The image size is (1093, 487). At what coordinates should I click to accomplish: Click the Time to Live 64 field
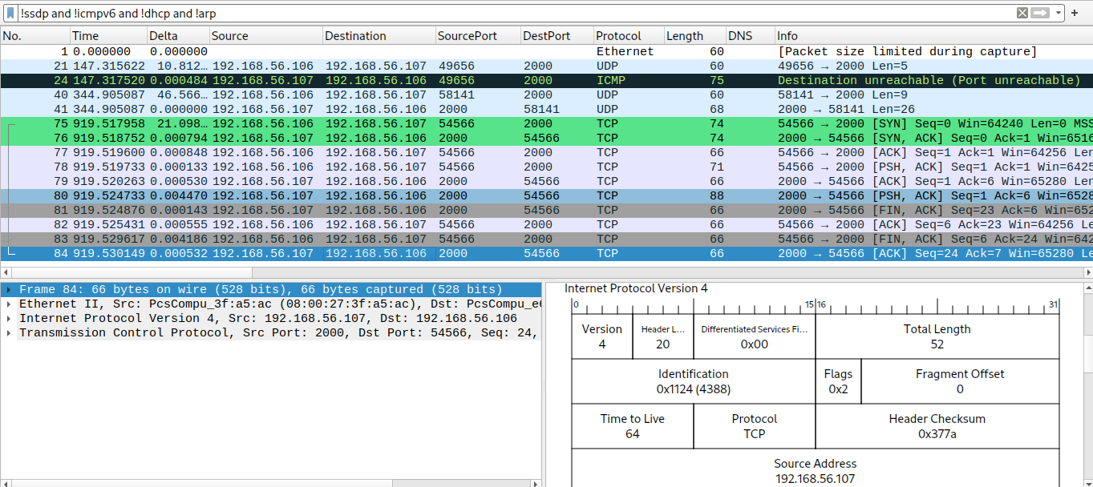633,425
